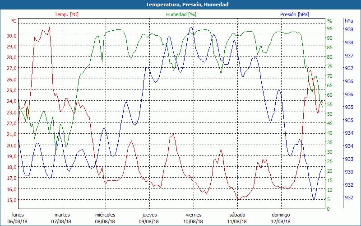Click the 30 humidity axis value
The width and height of the screenshot is (361, 226).
[x=330, y=152]
